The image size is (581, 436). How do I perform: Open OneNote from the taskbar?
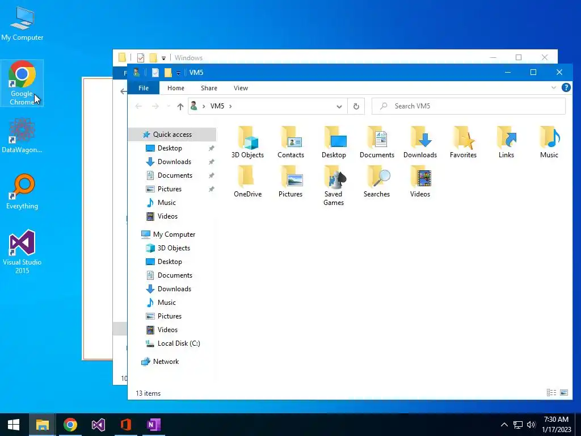click(153, 425)
